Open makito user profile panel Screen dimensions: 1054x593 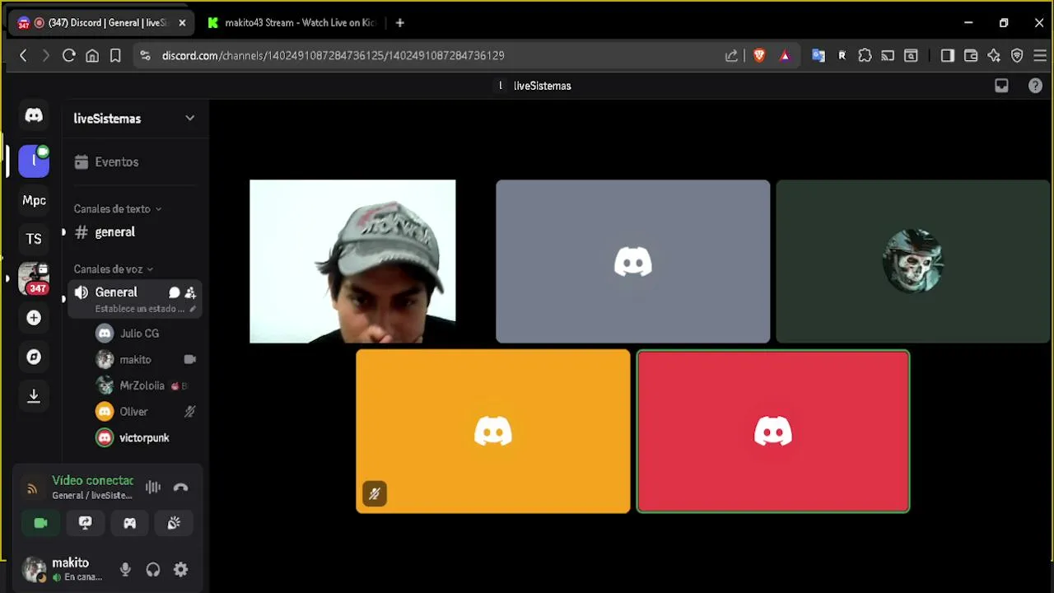[x=63, y=569]
